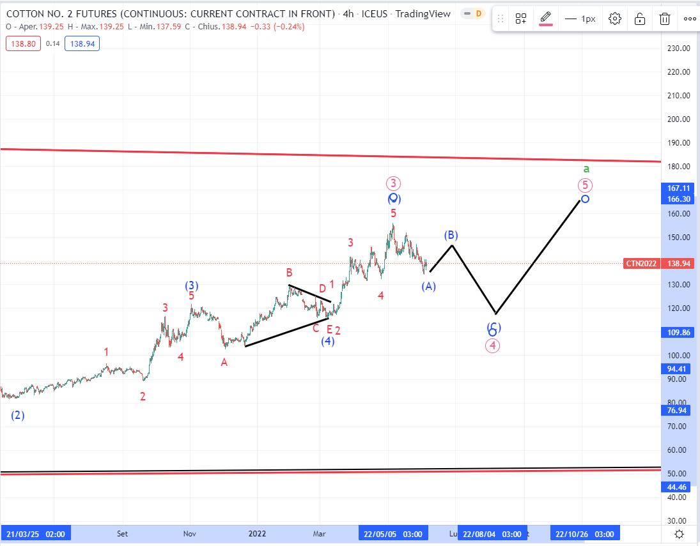The height and width of the screenshot is (546, 700).
Task: Click the blue anchor point below circled 5
Action: coord(585,199)
